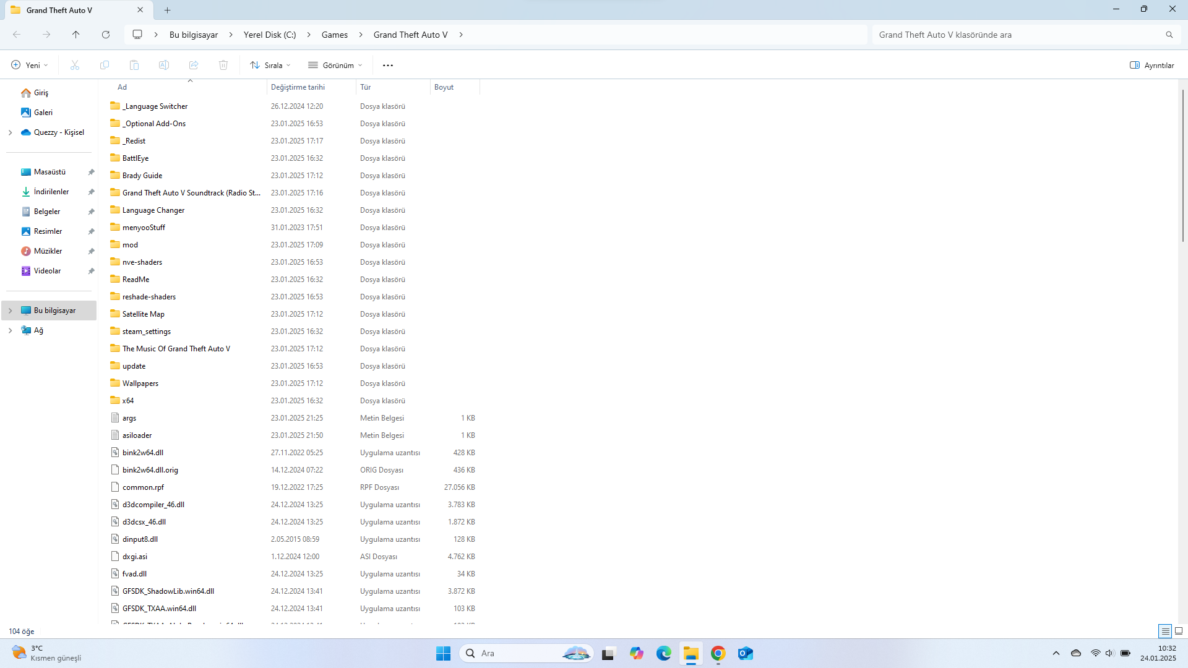This screenshot has height=668, width=1188.
Task: Click the Delete trash bin icon
Action: [223, 65]
